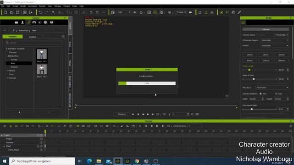Toggle the light (sun) icon in the toolbar

135,12
